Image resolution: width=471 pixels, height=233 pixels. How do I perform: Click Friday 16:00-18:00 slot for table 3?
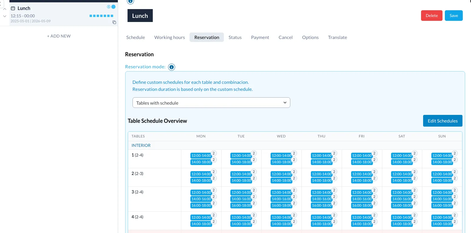(x=362, y=205)
